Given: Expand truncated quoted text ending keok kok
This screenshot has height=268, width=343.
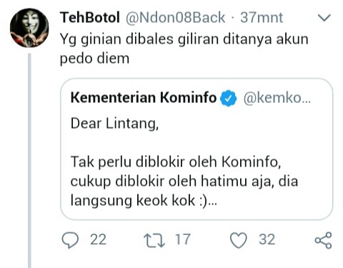Looking at the screenshot, I should tap(144, 201).
